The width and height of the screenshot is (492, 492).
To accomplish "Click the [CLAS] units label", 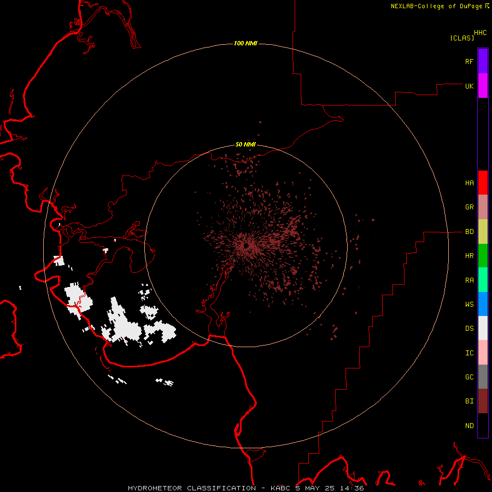I will 462,38.
